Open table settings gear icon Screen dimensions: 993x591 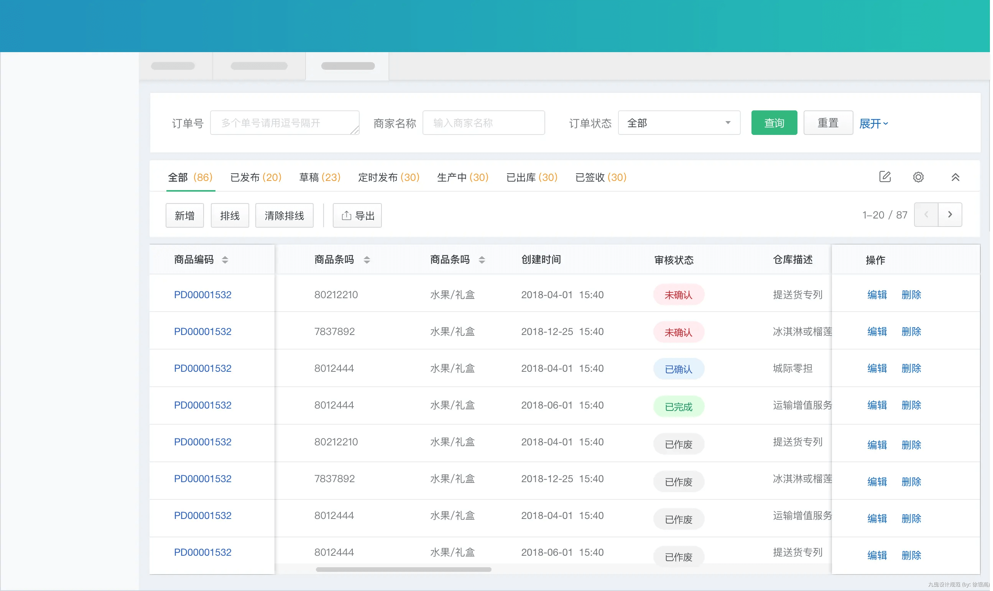click(918, 177)
